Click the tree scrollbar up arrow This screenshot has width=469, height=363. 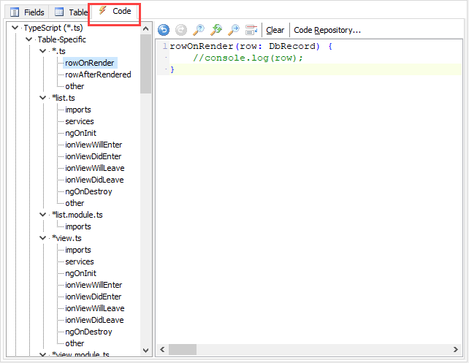click(x=145, y=28)
